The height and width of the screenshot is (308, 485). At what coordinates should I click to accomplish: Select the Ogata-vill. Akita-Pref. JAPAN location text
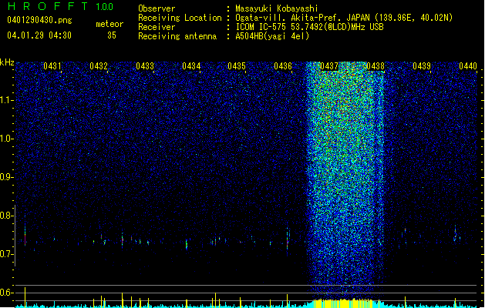coord(344,18)
